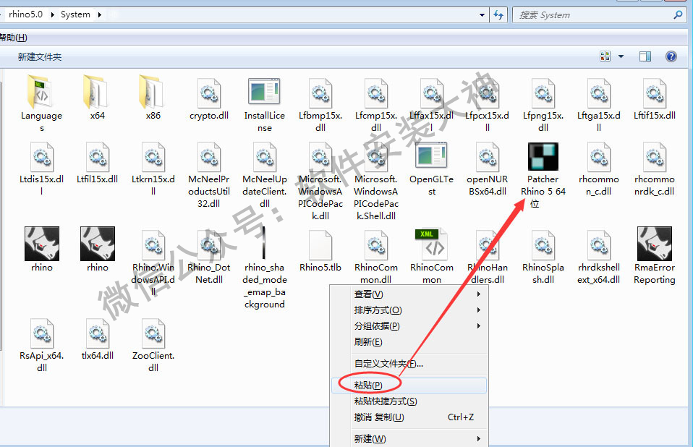
Task: Click the search magnifier icon
Action: 678,15
